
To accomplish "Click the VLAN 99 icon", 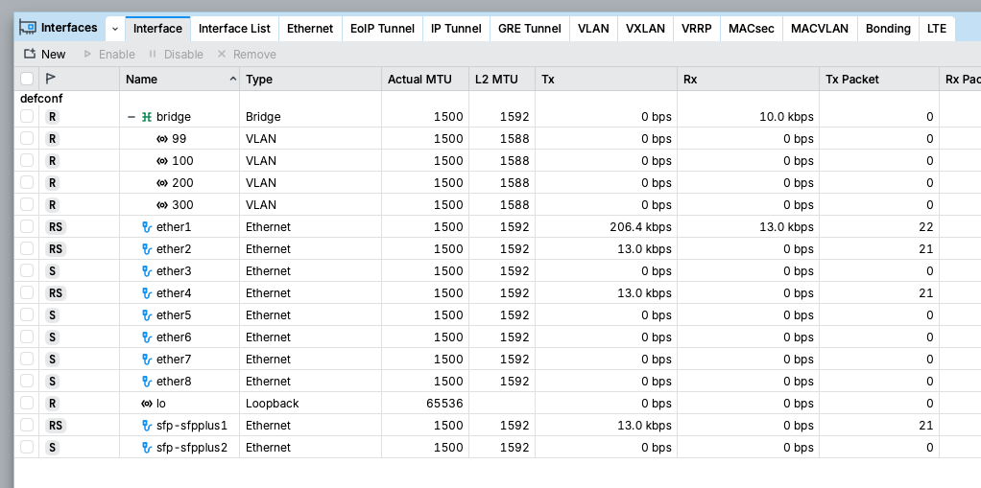I will point(162,139).
